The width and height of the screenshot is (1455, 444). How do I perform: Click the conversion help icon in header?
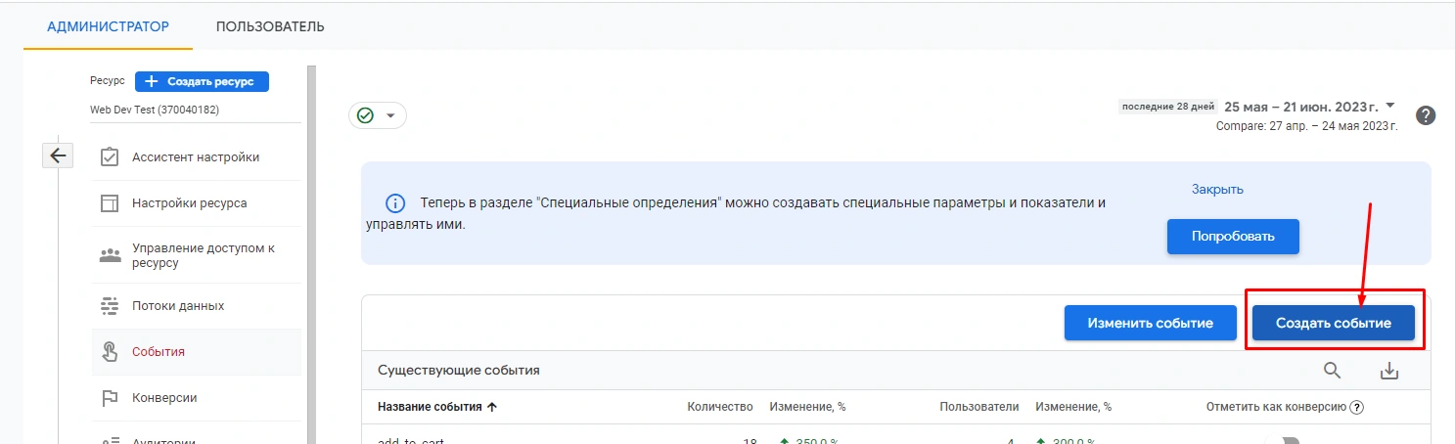[1357, 408]
